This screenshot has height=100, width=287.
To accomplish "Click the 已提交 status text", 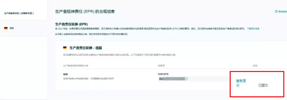I will (x=263, y=85).
